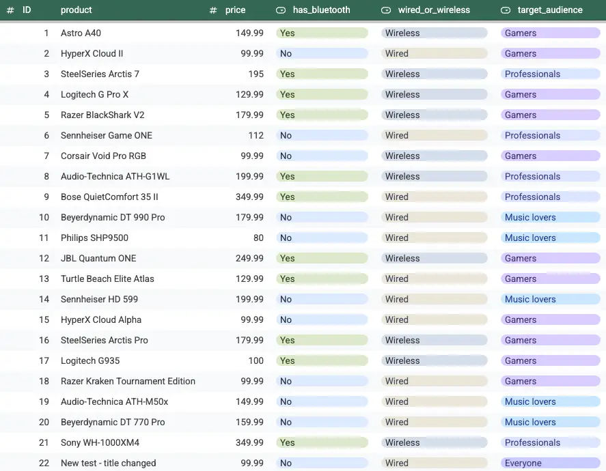The height and width of the screenshot is (471, 606).
Task: Click the Audio-Technica ATH-M50x cell
Action: click(114, 401)
